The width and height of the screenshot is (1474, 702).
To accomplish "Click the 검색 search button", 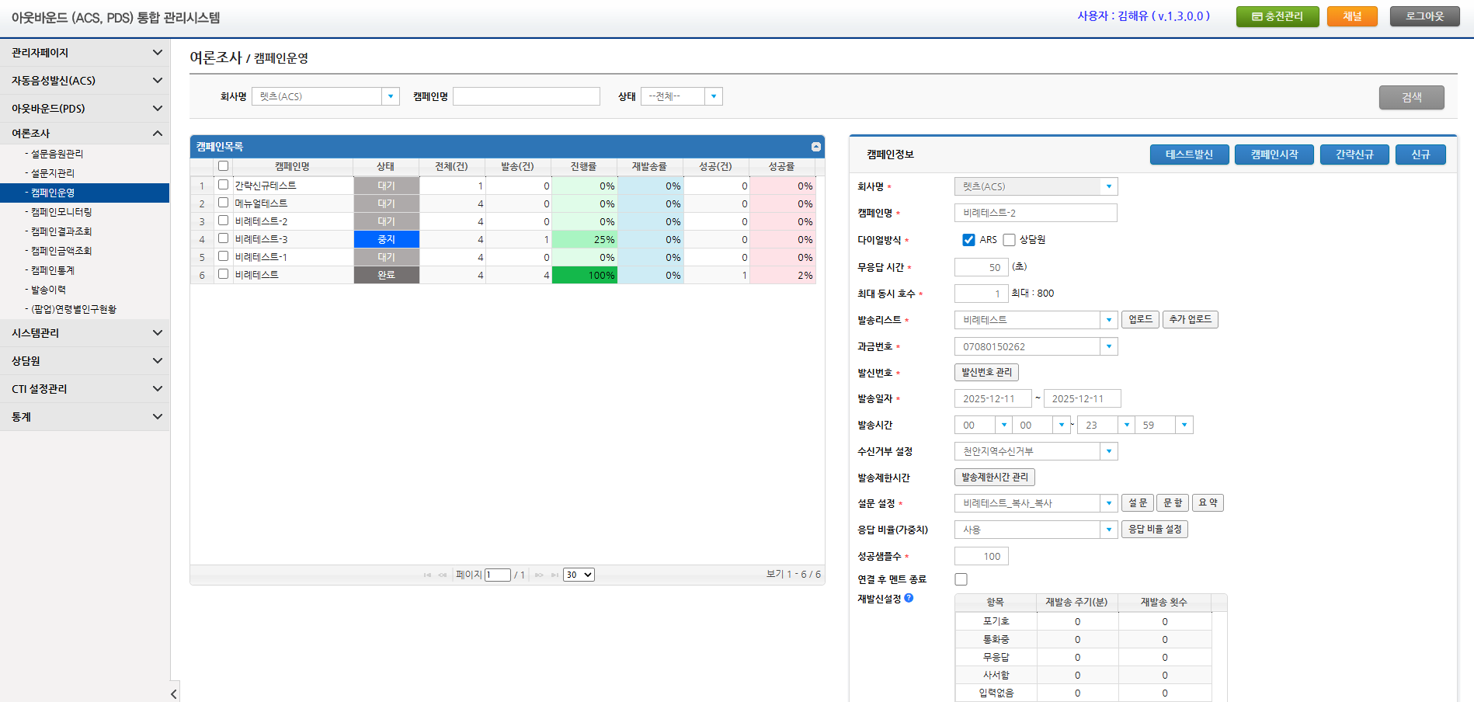I will [x=1411, y=97].
